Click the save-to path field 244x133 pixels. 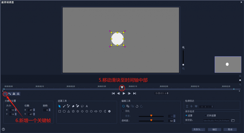[x=216, y=120]
